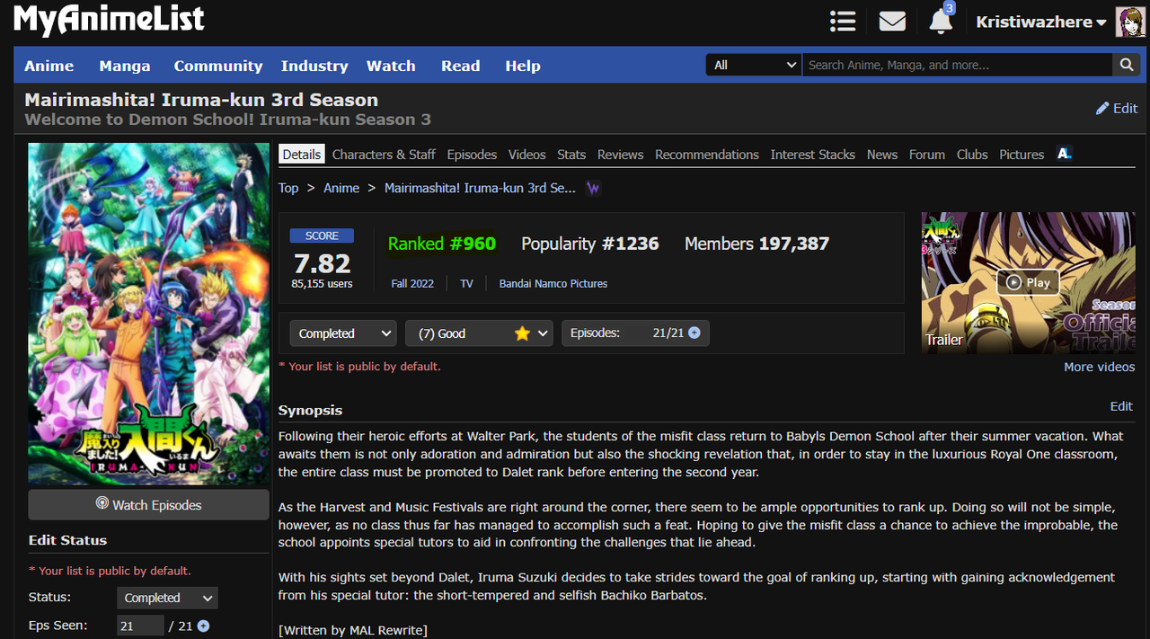This screenshot has width=1150, height=639.
Task: Click the 'Ranked #960' text
Action: (442, 244)
